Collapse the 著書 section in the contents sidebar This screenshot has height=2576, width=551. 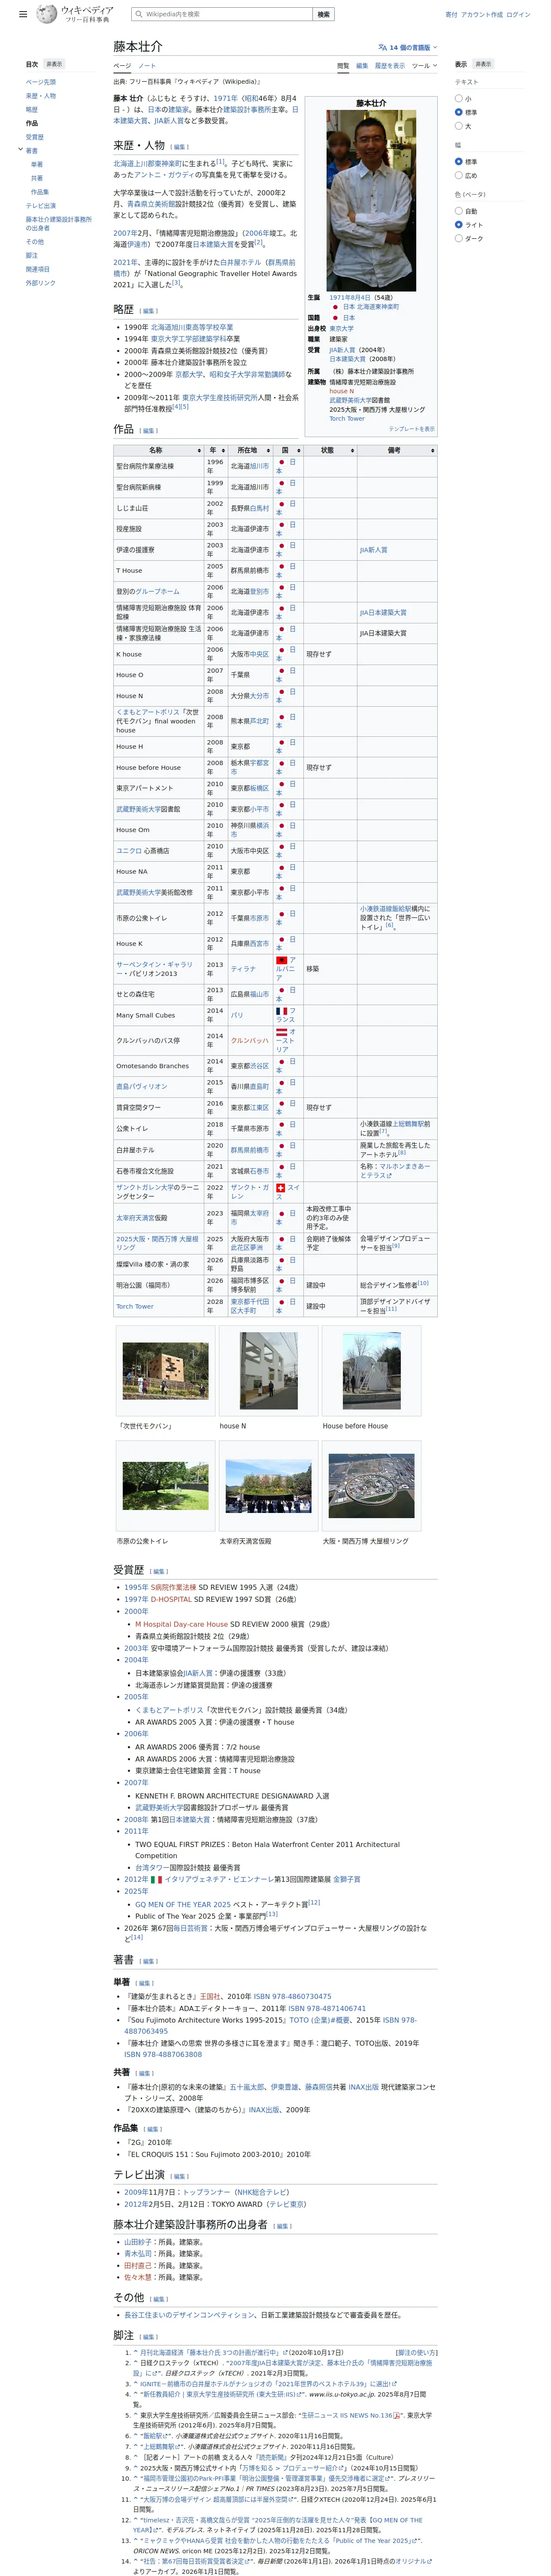tap(20, 150)
